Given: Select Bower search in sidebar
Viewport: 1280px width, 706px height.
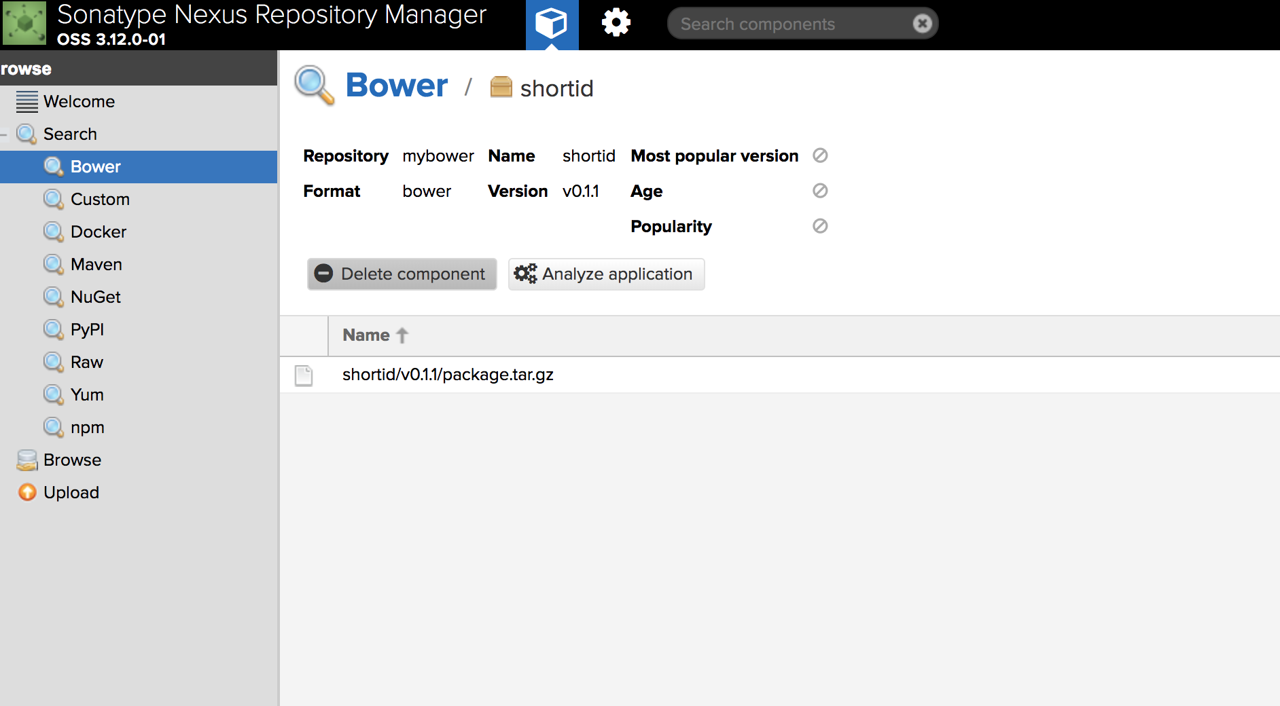Looking at the screenshot, I should 139,167.
